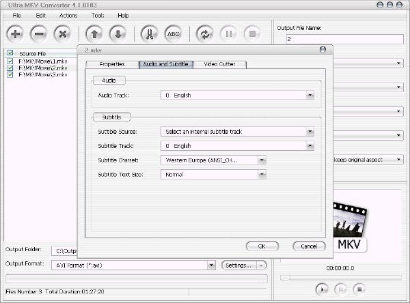
Task: Open the File menu
Action: [16, 16]
